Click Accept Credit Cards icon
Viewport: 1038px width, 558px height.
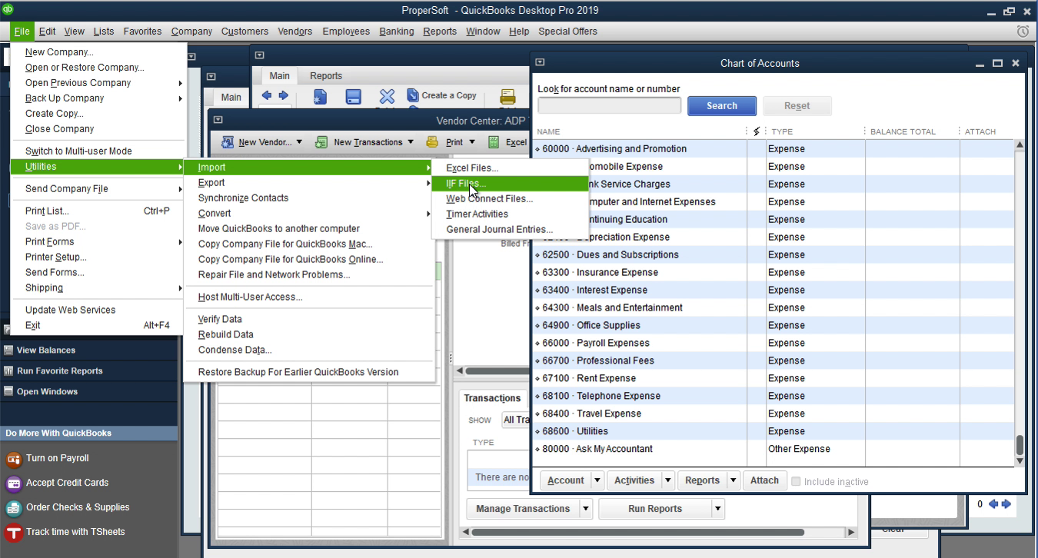[12, 483]
